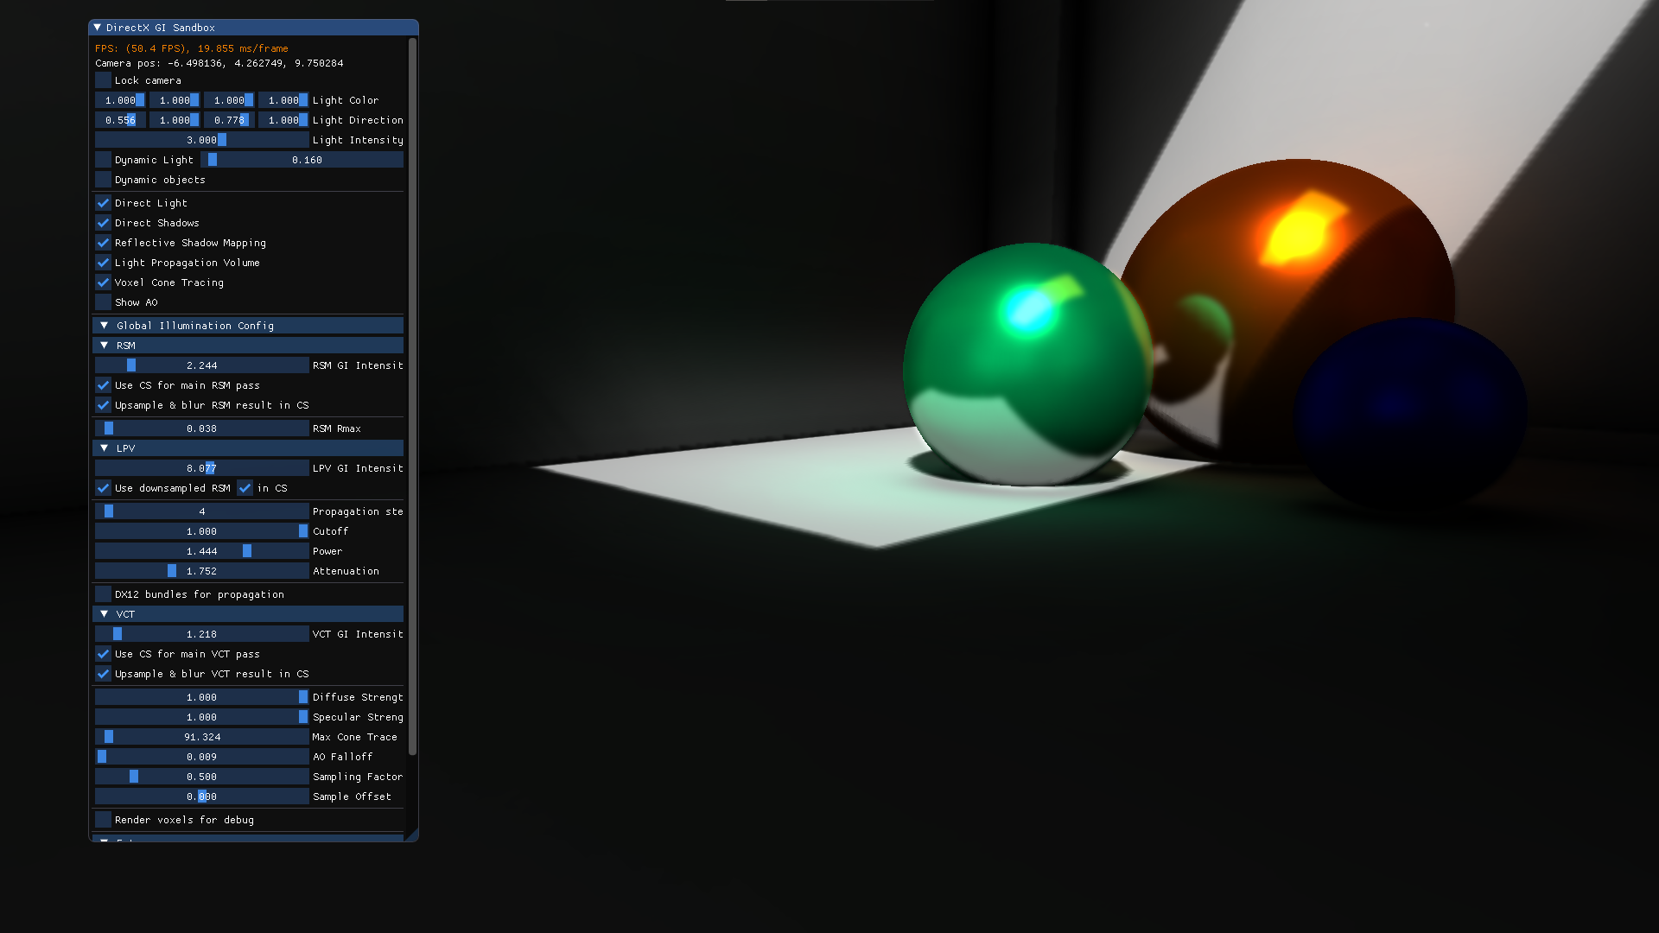Toggle the Dynamic Light checkbox
The image size is (1659, 933).
point(104,160)
